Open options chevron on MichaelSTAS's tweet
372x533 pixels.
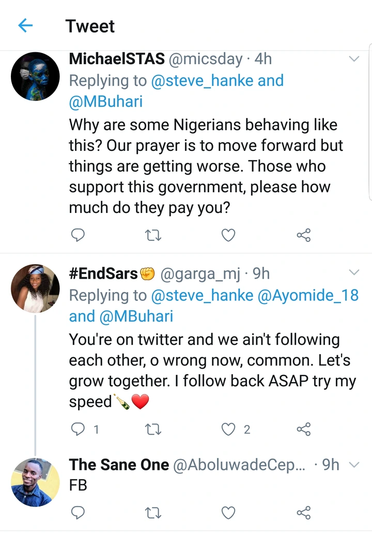[x=354, y=59]
